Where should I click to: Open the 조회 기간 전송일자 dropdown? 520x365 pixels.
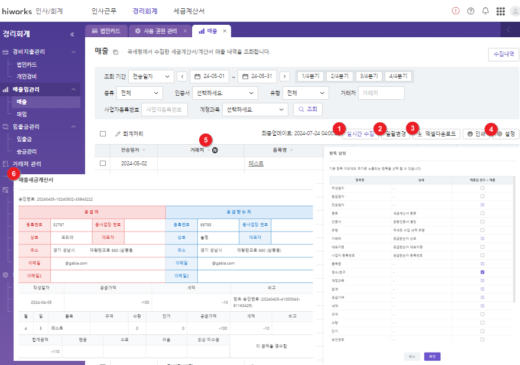pyautogui.click(x=151, y=77)
